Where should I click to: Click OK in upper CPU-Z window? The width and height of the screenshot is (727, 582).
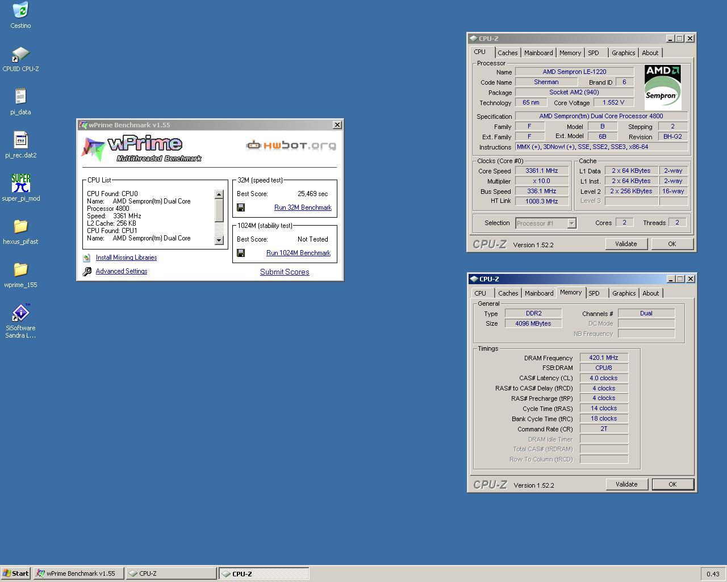672,244
